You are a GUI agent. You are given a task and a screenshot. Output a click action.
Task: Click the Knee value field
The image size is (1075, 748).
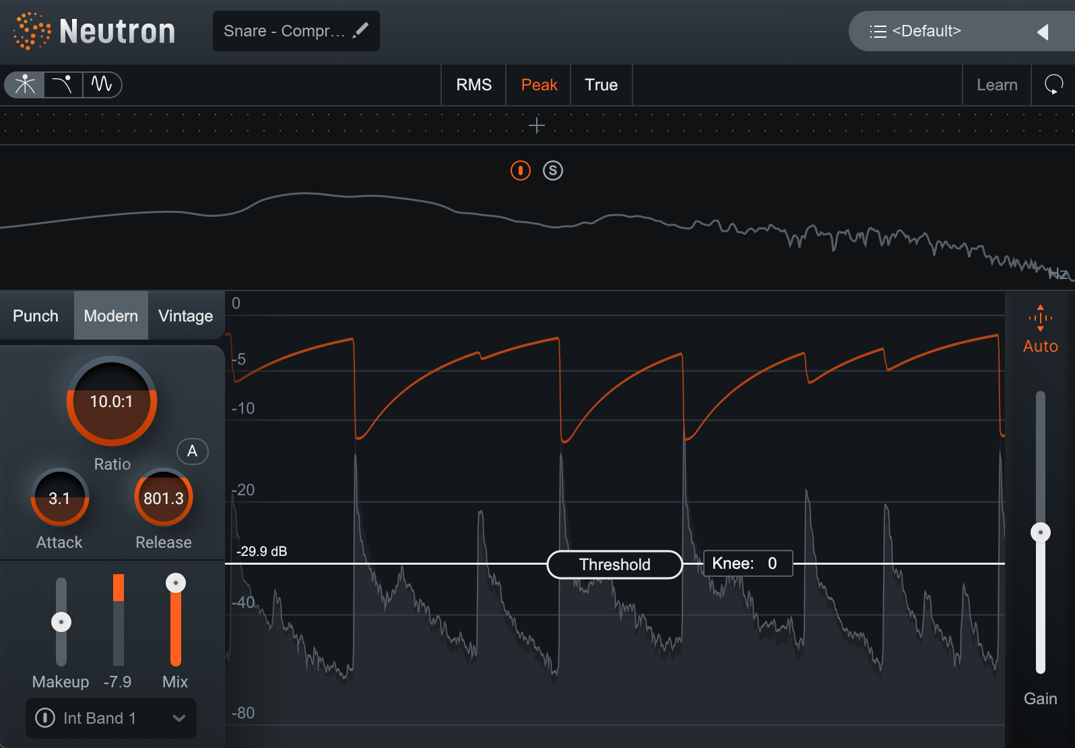748,563
